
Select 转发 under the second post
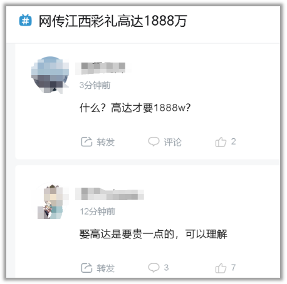[105, 268]
